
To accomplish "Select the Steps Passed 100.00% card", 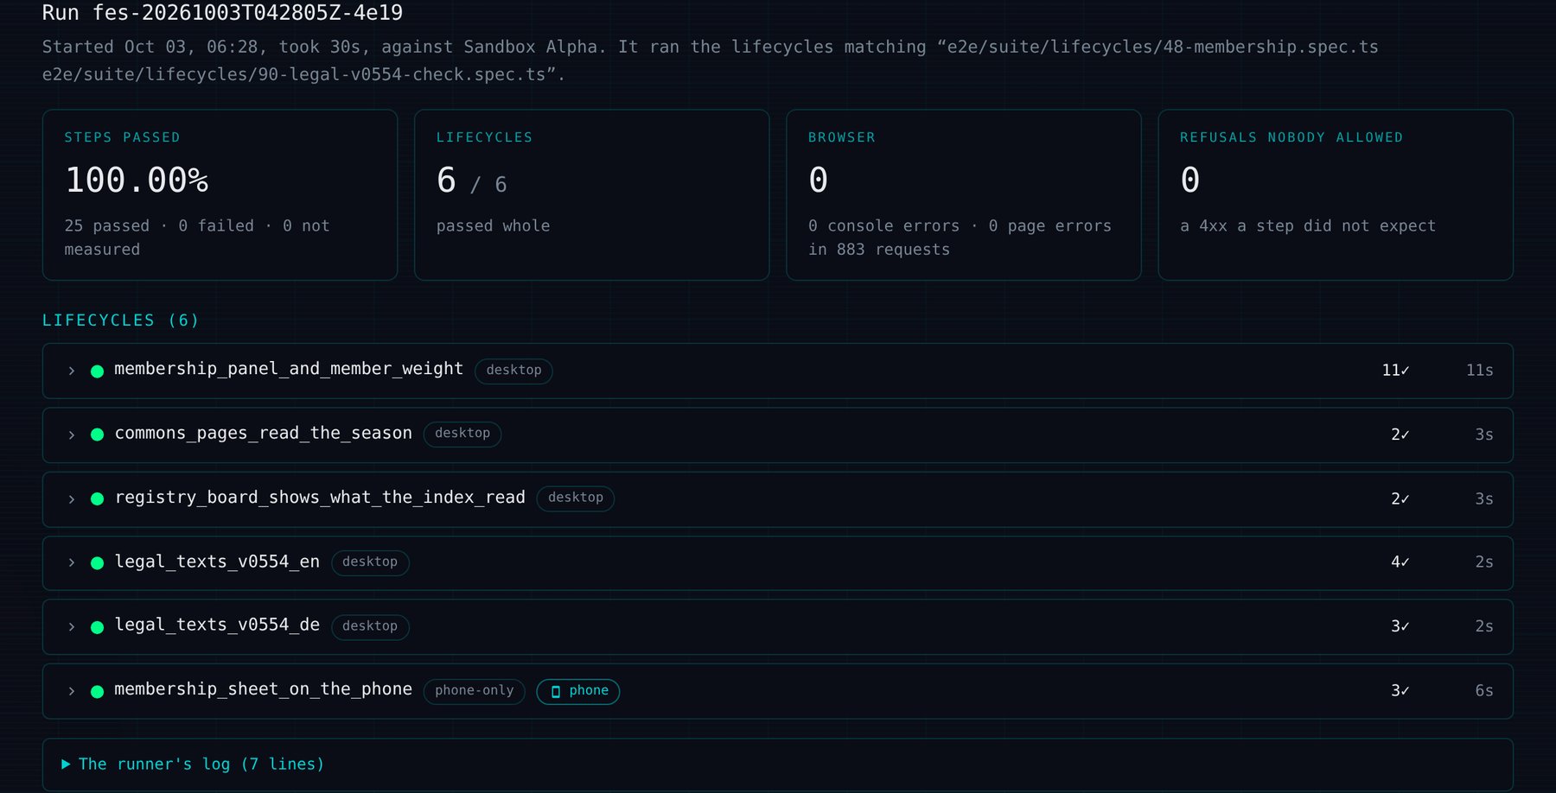I will 220,194.
